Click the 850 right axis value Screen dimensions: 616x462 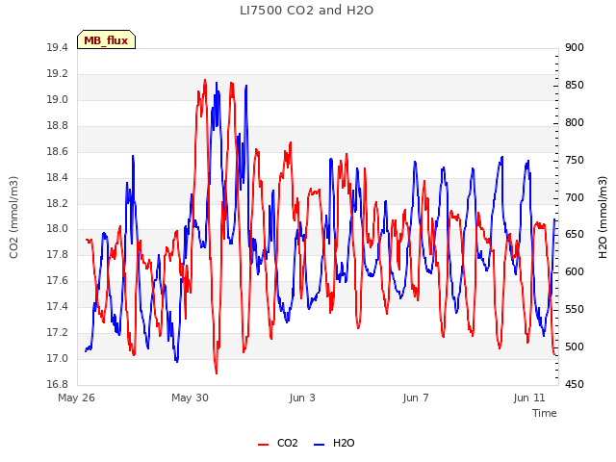point(575,86)
